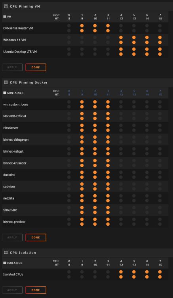Select the Windows 11 VM label
The width and height of the screenshot is (173, 298).
(x=15, y=40)
